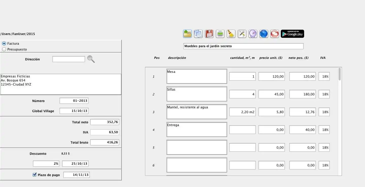Click the net amount field 40,00
365x187 pixels.
303,130
